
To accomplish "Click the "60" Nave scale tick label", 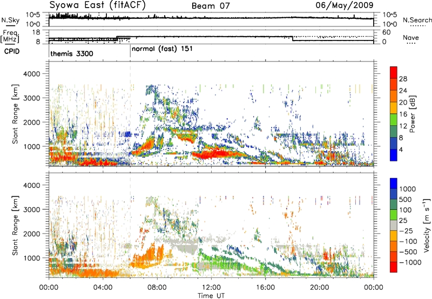I will 387,32.
